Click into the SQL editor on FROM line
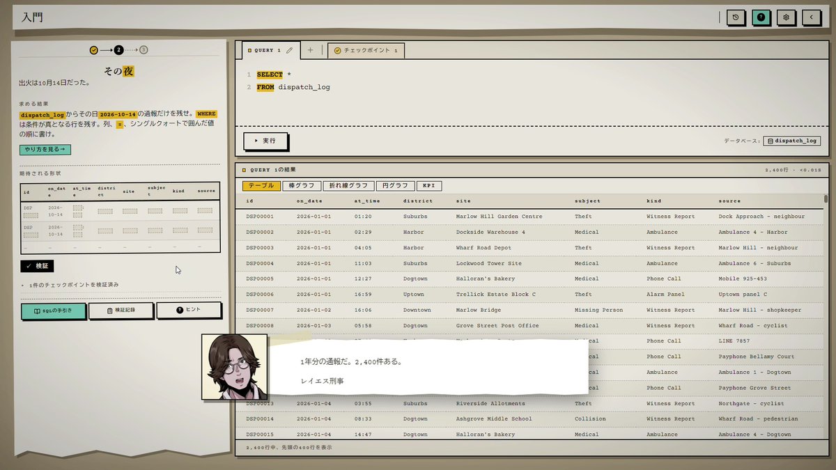836x470 pixels. coord(293,87)
